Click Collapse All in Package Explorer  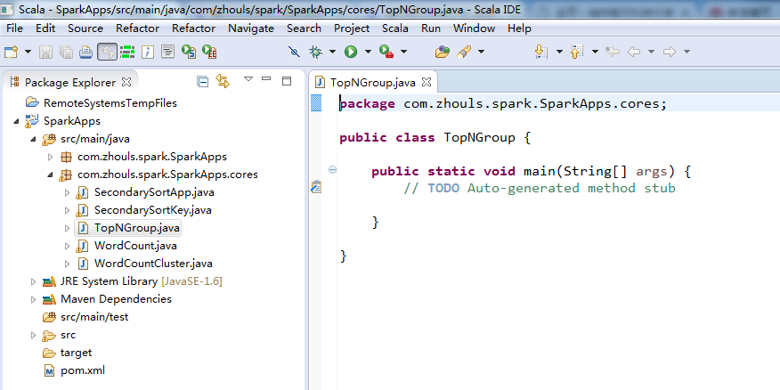pos(202,82)
